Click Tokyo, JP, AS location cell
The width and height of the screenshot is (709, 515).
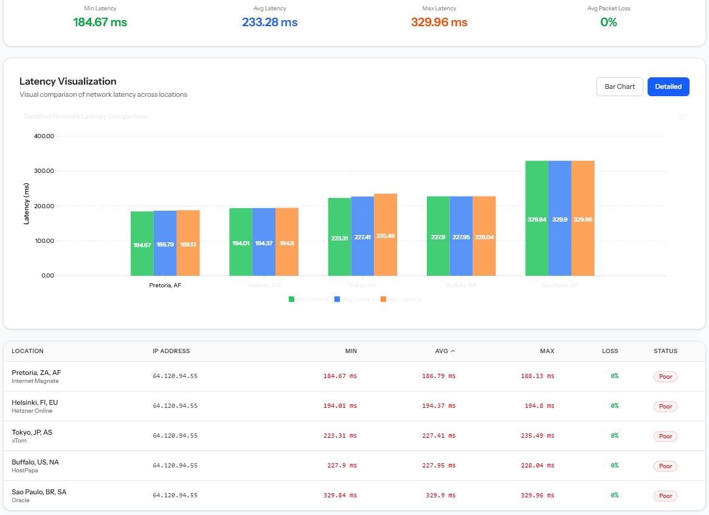[x=32, y=433]
